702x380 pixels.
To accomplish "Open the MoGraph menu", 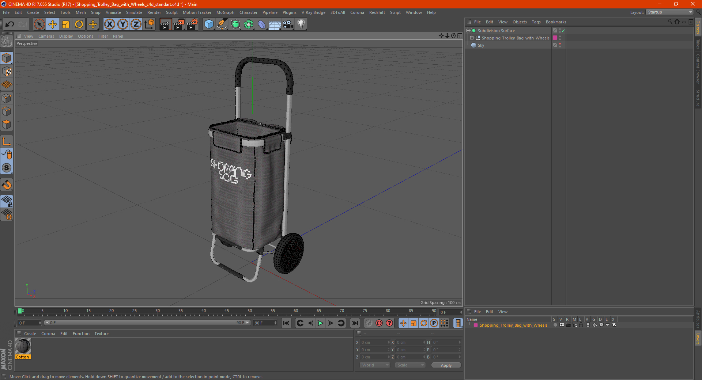I will click(x=225, y=12).
